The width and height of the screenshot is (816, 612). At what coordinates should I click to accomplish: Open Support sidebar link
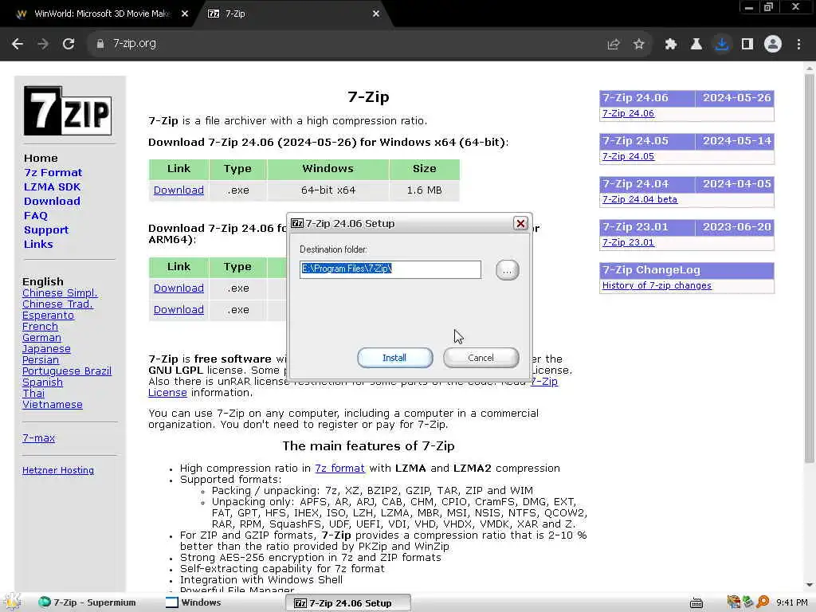coord(45,230)
